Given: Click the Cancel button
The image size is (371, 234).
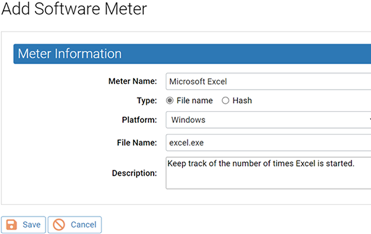Looking at the screenshot, I should 75,225.
